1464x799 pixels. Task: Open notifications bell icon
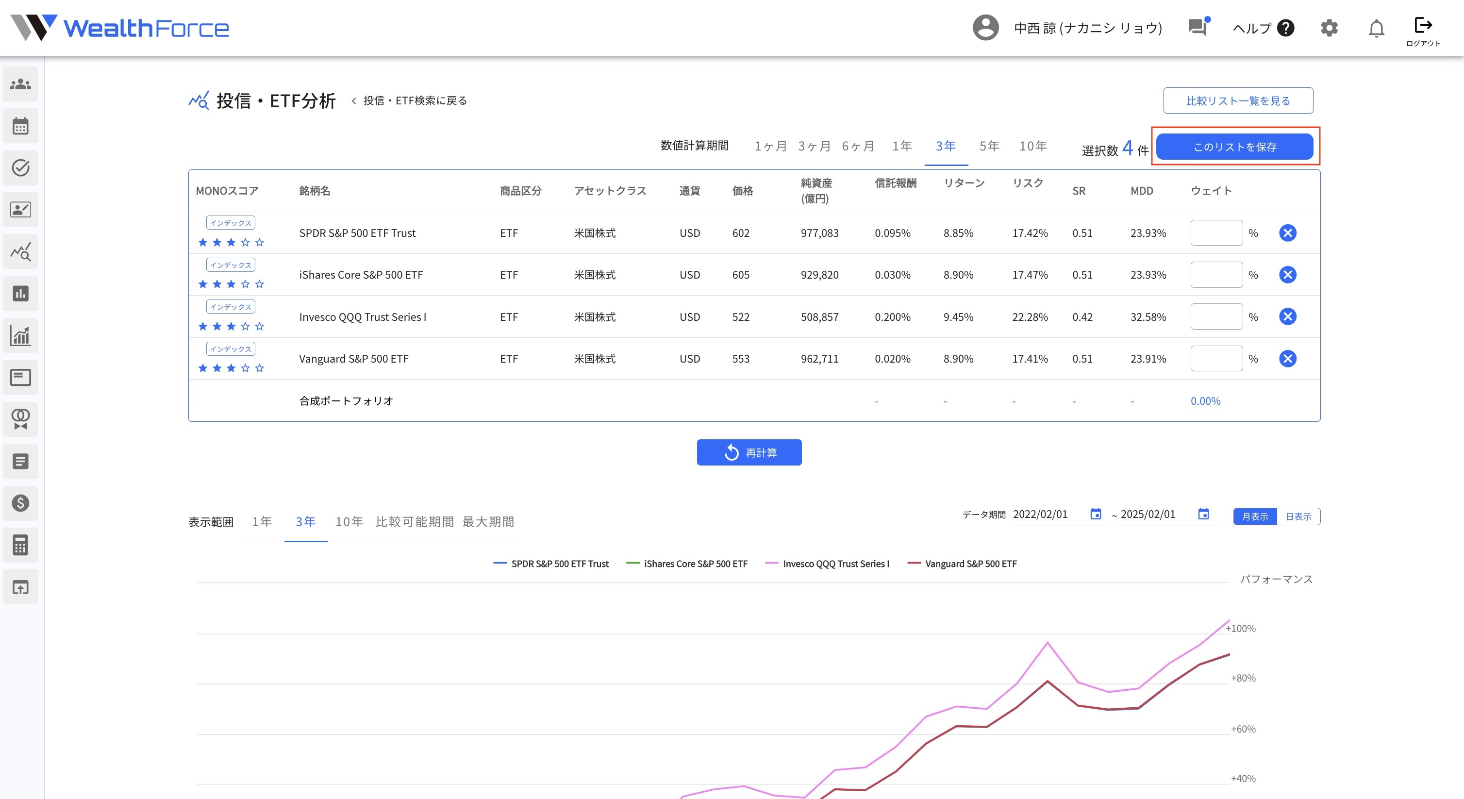(x=1376, y=28)
